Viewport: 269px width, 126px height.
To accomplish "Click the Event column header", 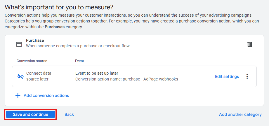I will (79, 61).
